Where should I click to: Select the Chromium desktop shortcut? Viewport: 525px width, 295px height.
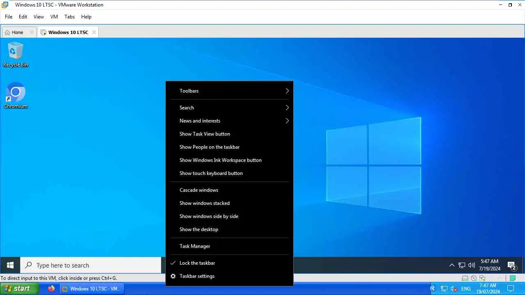16,96
